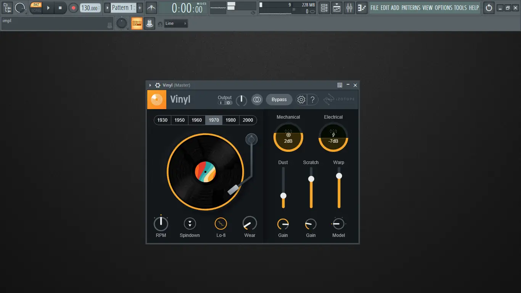The image size is (521, 293).
Task: Open Vinyl help question mark
Action: (x=312, y=100)
